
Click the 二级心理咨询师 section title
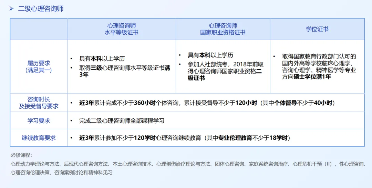(x=41, y=9)
